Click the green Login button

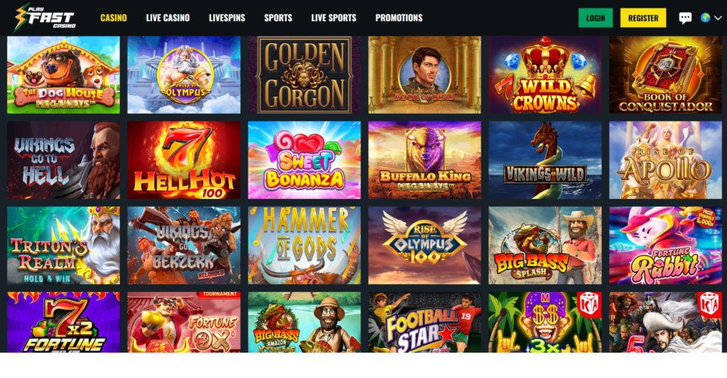(x=596, y=18)
